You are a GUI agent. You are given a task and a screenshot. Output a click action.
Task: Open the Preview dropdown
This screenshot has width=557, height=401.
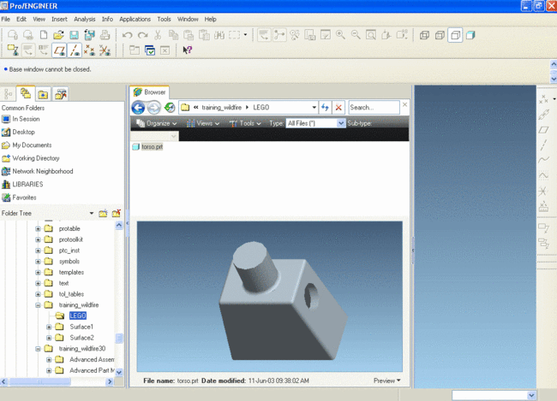(x=386, y=380)
